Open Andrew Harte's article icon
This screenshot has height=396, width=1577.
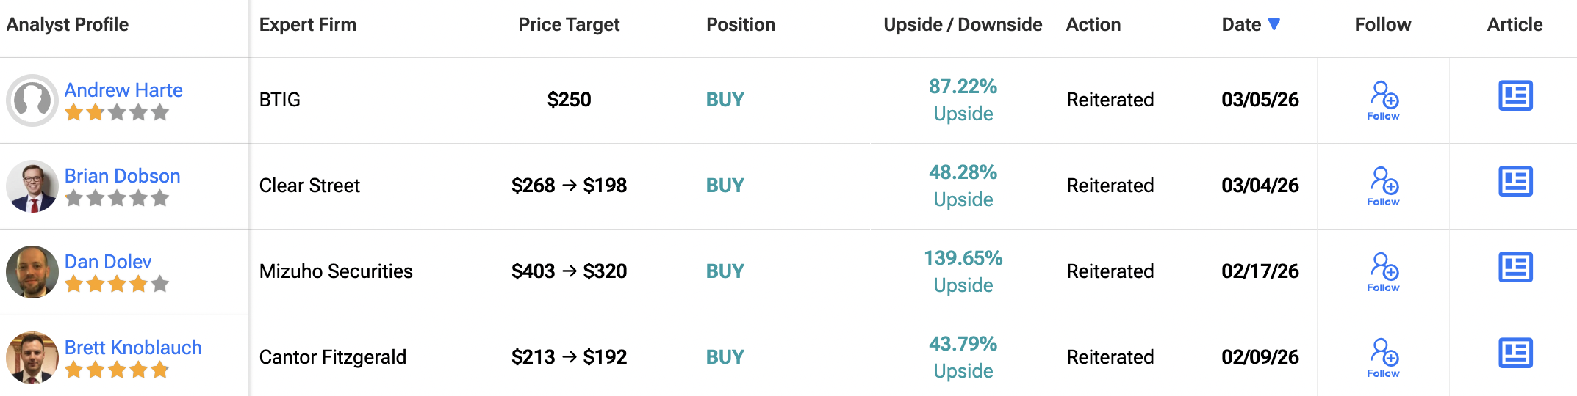pos(1515,96)
